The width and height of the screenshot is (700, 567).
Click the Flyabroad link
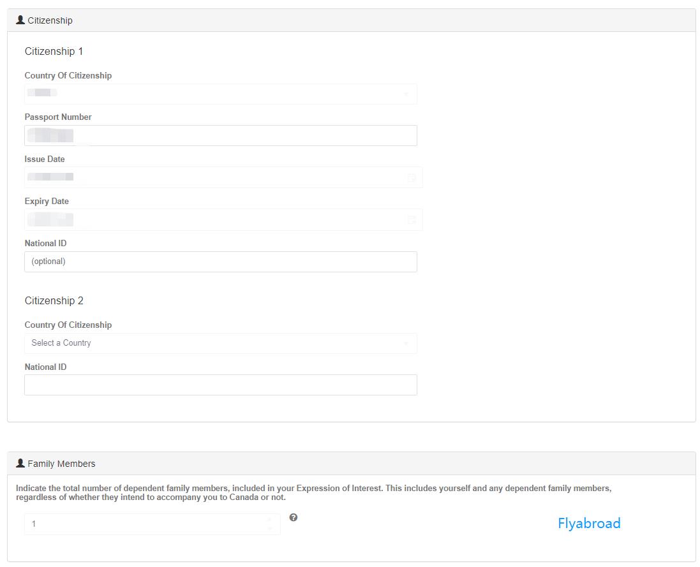[x=589, y=524]
